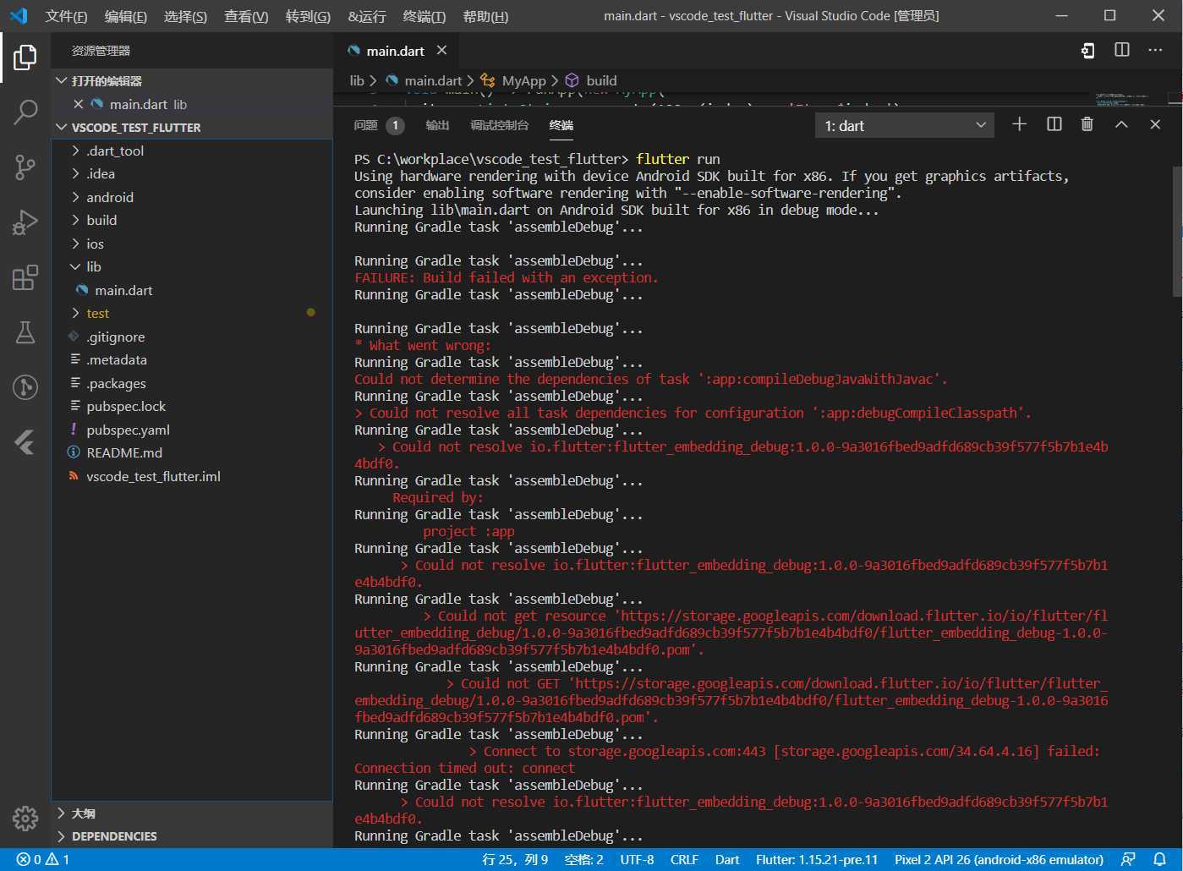Open the 查看(V) menu
This screenshot has height=871, width=1183.
[x=246, y=16]
